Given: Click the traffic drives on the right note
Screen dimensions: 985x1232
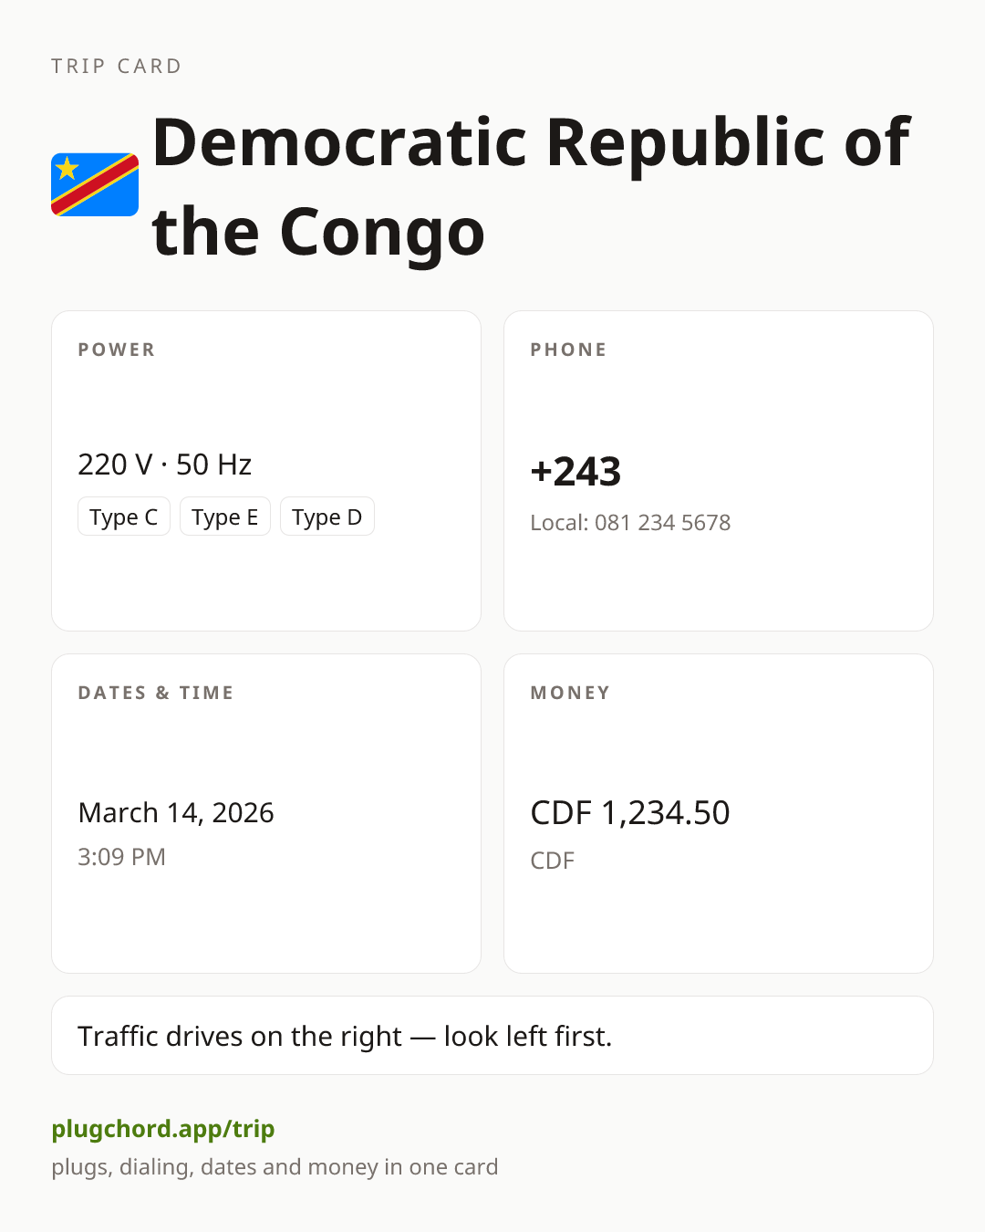Looking at the screenshot, I should point(345,1036).
